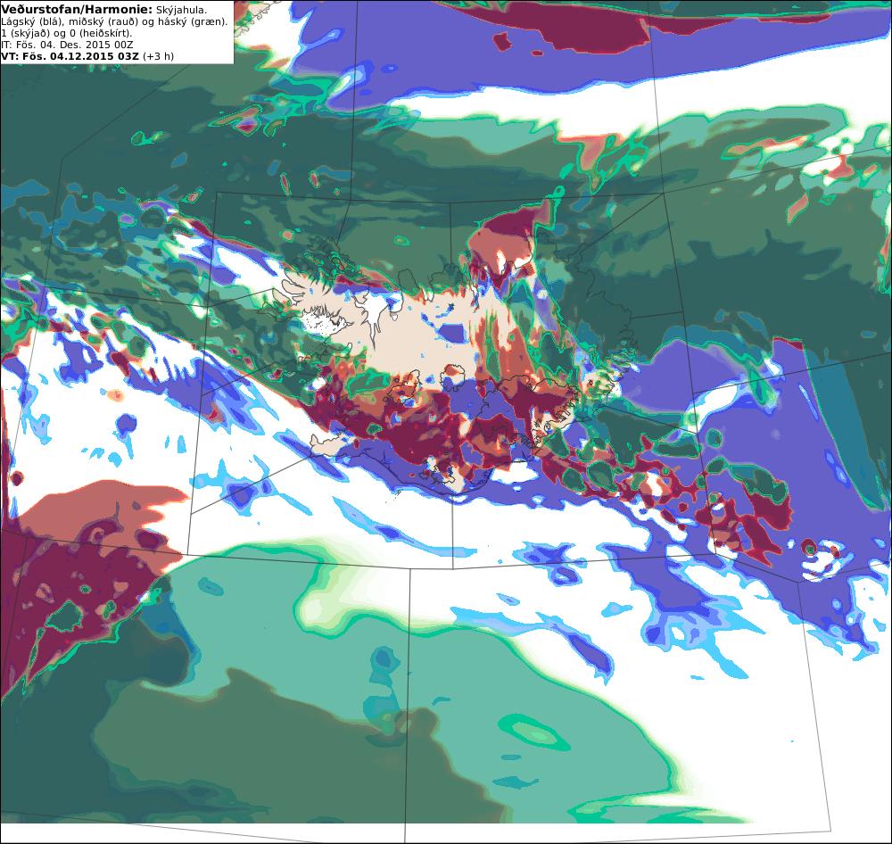Click the 'Skýjahula.' legend heading text
This screenshot has width=892, height=844.
tap(181, 10)
